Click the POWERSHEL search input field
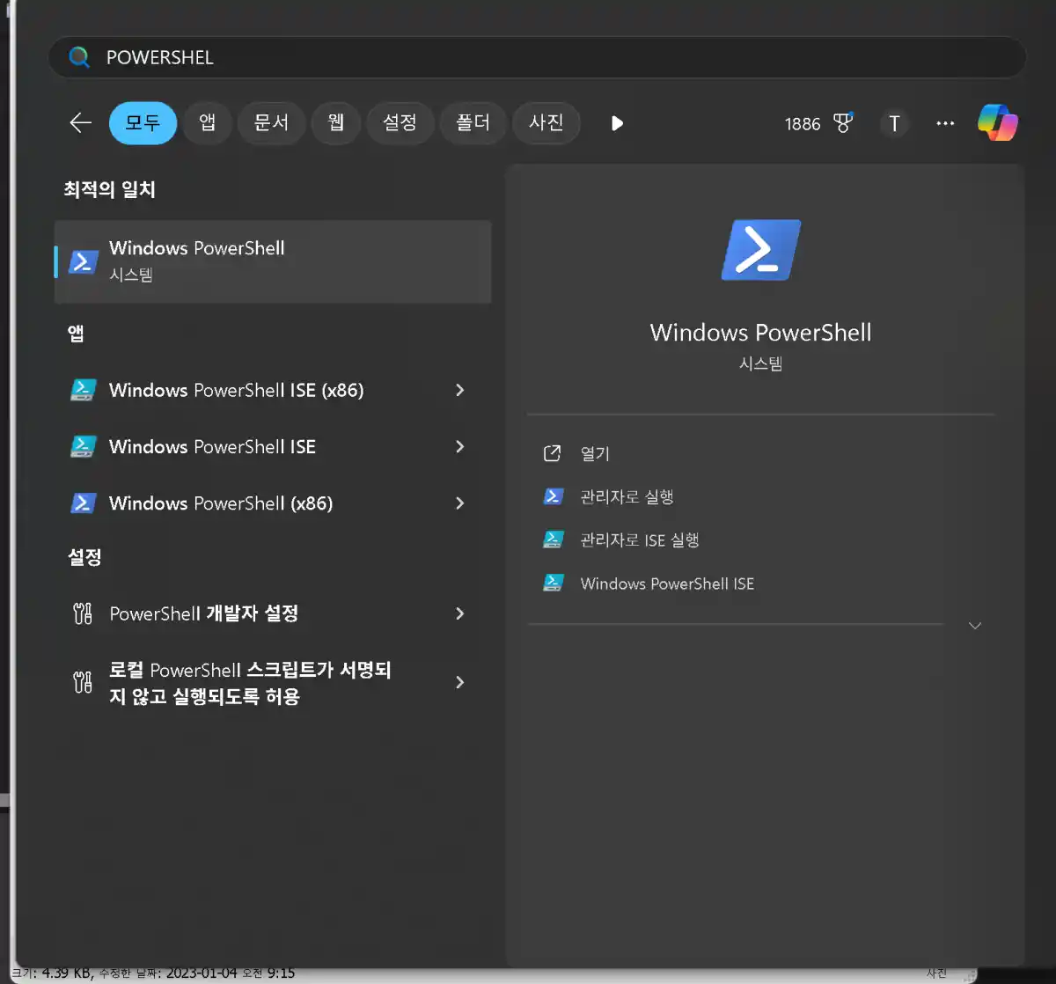 [537, 58]
